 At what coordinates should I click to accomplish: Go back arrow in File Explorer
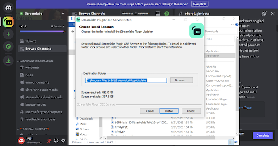pos(73,32)
